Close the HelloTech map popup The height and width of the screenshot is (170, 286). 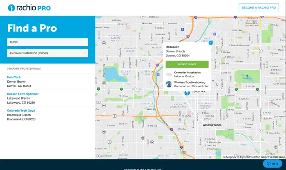pyautogui.click(x=211, y=43)
